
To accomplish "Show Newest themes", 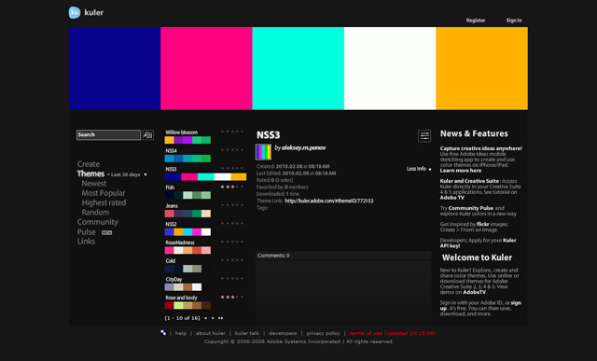I will coord(94,184).
